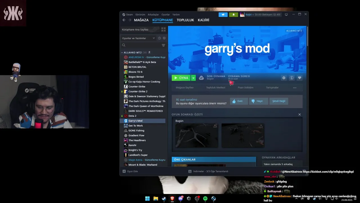Share the first screenshot via upload icon
The height and width of the screenshot is (203, 360).
pos(215,126)
